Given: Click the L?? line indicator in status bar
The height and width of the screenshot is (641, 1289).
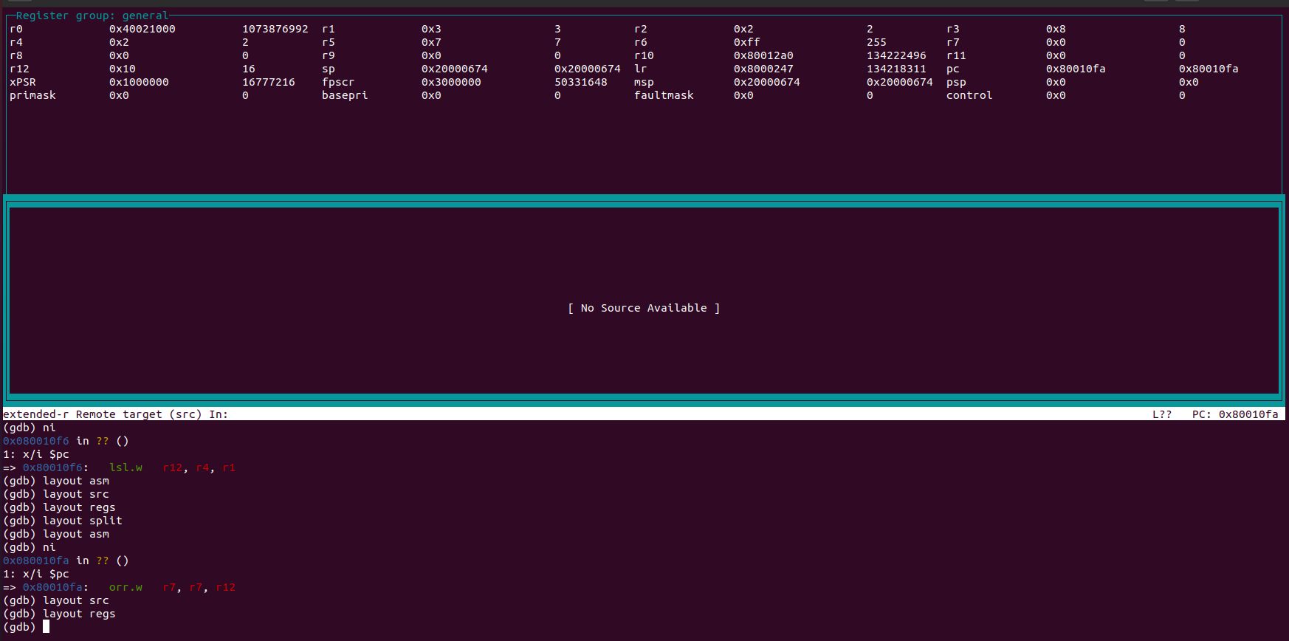Looking at the screenshot, I should 1161,414.
